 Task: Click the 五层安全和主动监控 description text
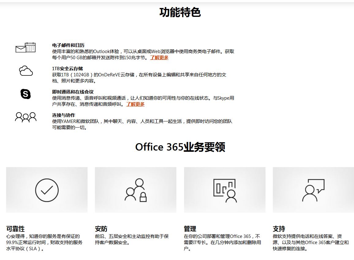click(x=132, y=239)
